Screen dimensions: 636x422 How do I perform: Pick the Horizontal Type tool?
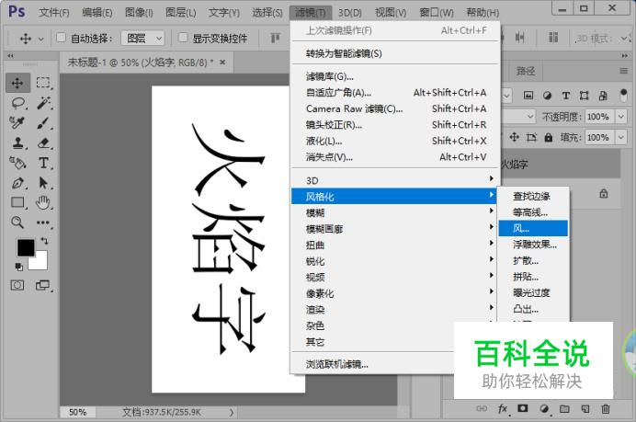point(43,163)
